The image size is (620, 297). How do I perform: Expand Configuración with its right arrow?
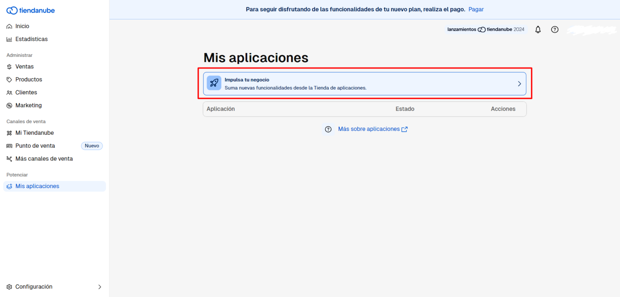tap(100, 287)
